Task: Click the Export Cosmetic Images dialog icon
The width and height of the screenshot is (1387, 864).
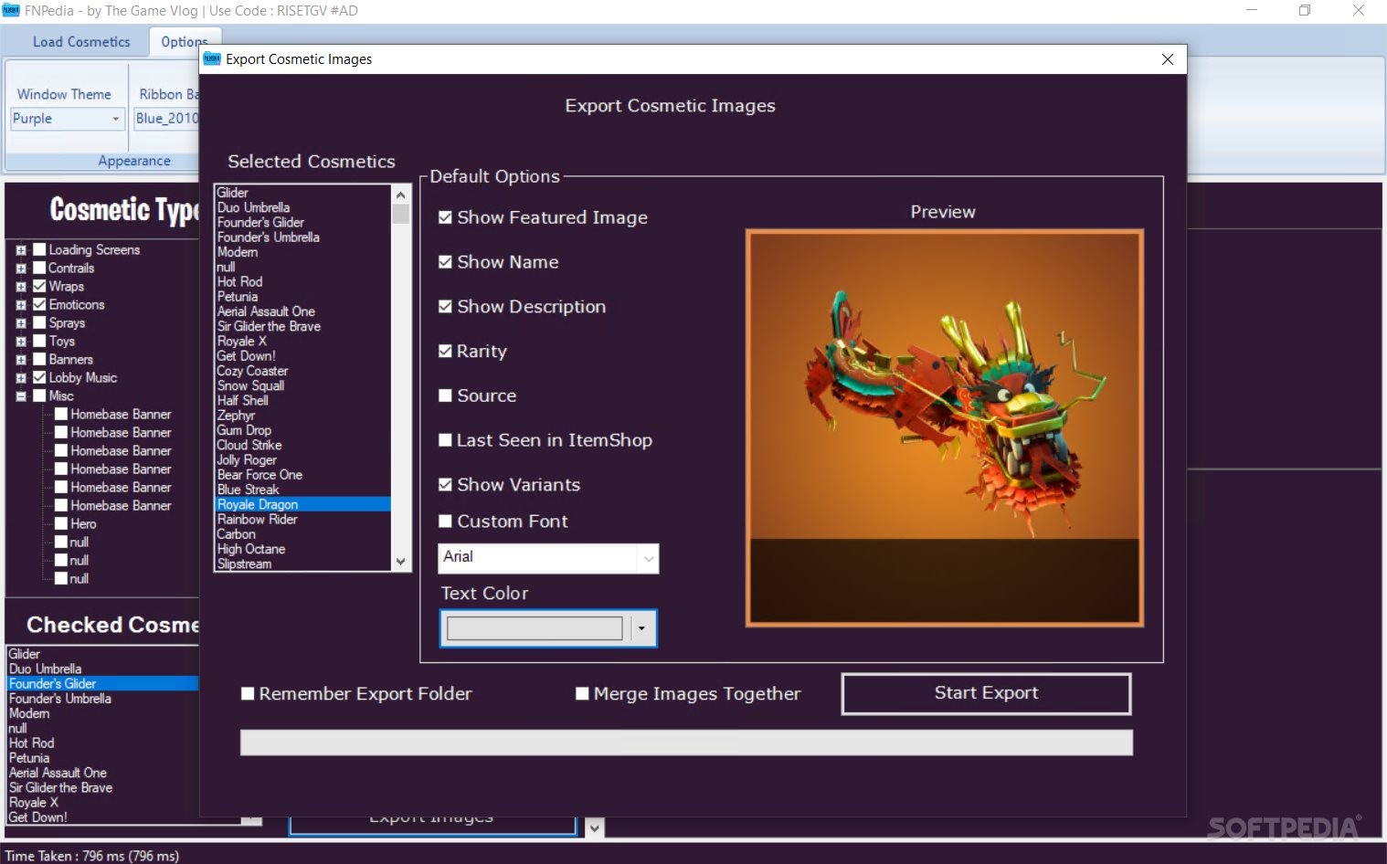Action: pyautogui.click(x=212, y=58)
